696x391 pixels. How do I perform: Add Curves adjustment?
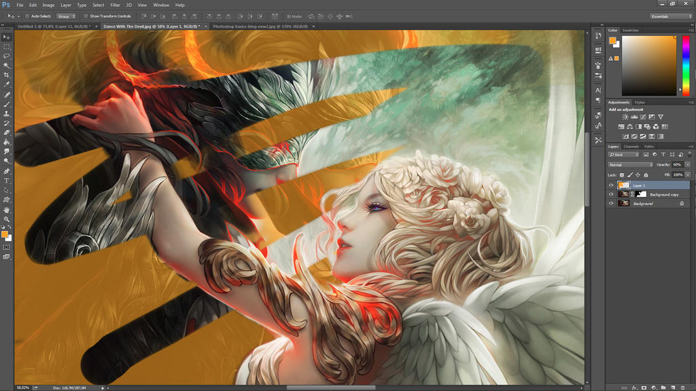coord(643,117)
